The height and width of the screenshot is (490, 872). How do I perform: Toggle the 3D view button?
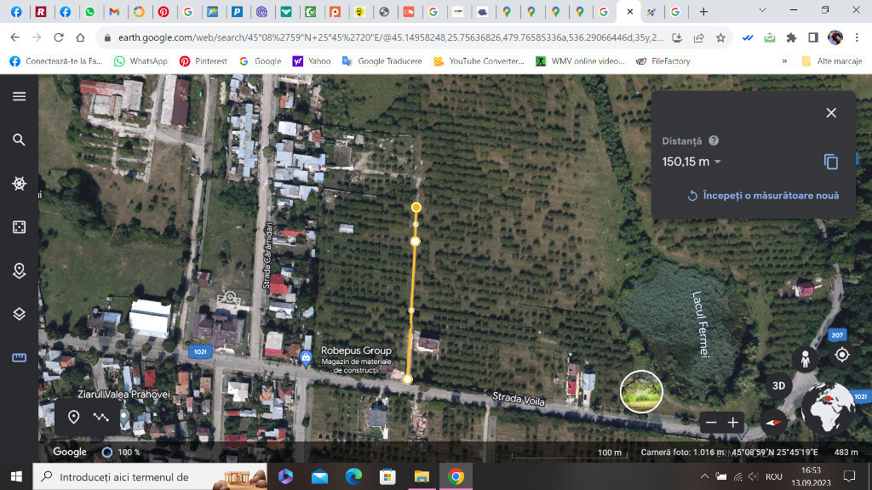[778, 385]
